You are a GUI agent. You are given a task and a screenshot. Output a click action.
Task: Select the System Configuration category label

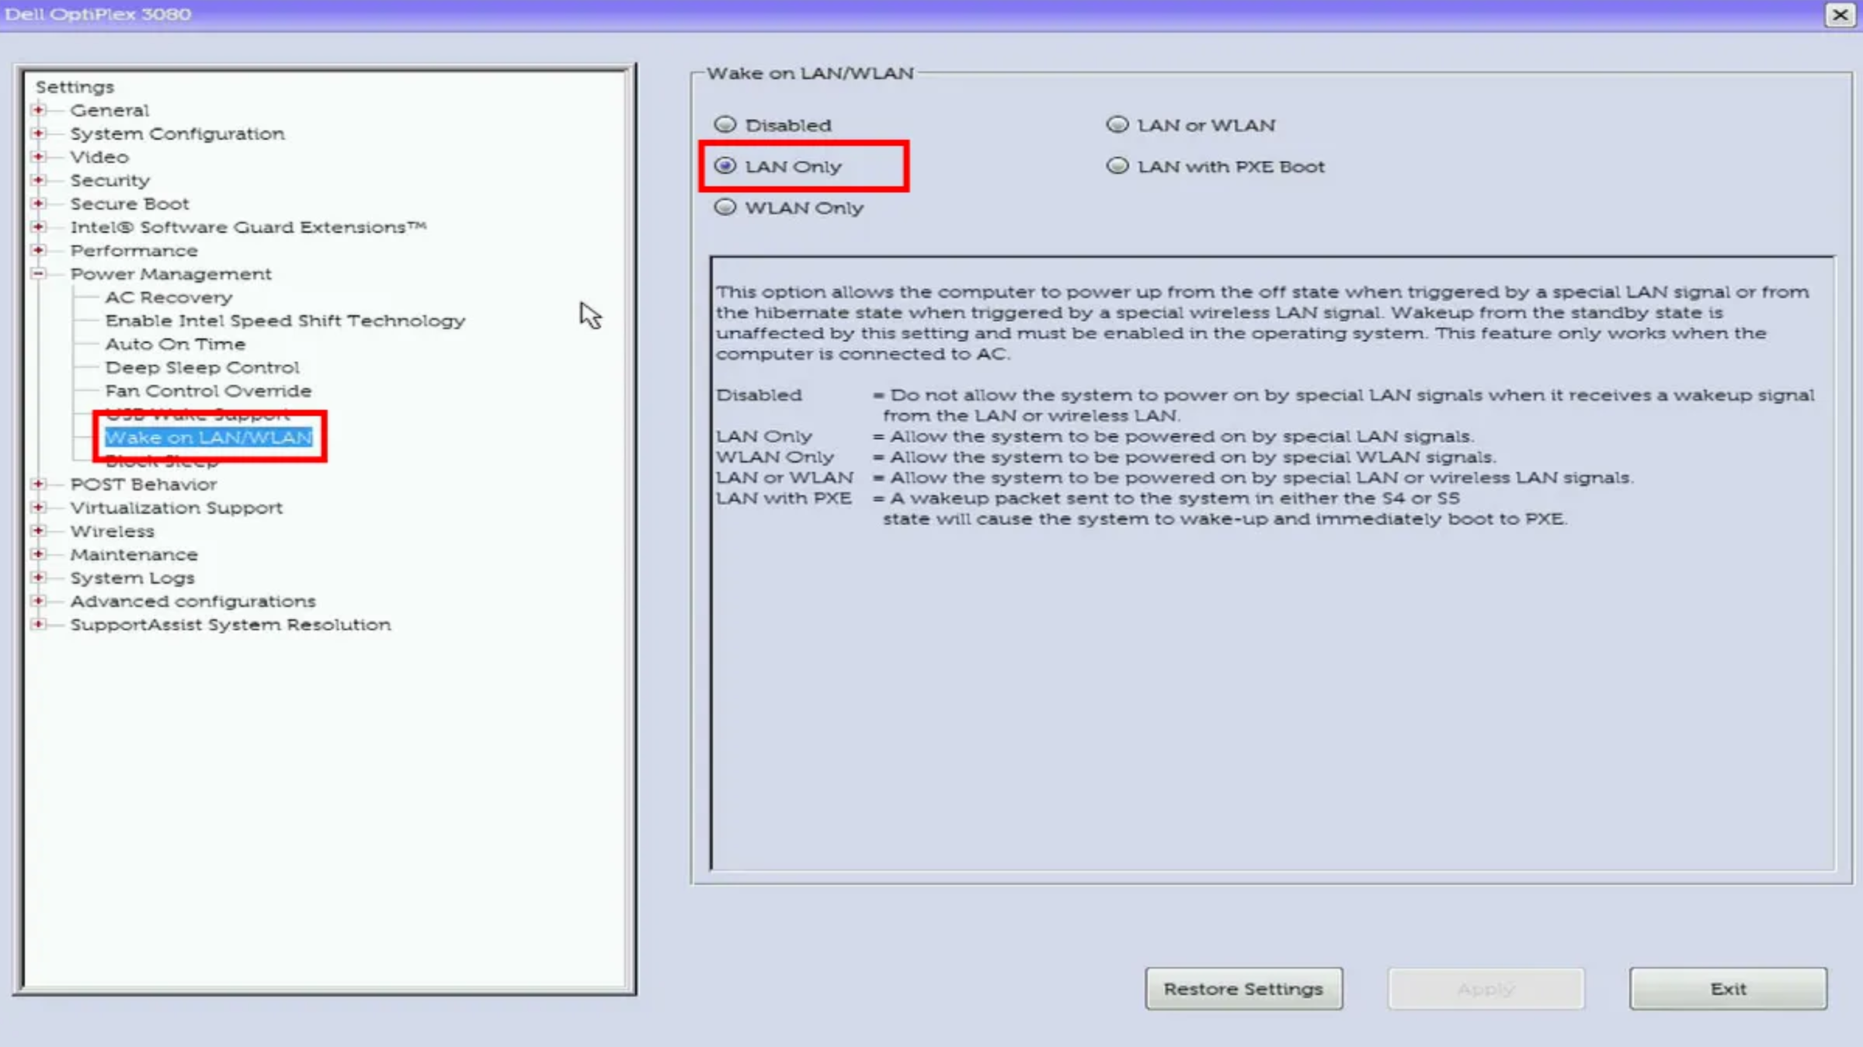point(177,133)
